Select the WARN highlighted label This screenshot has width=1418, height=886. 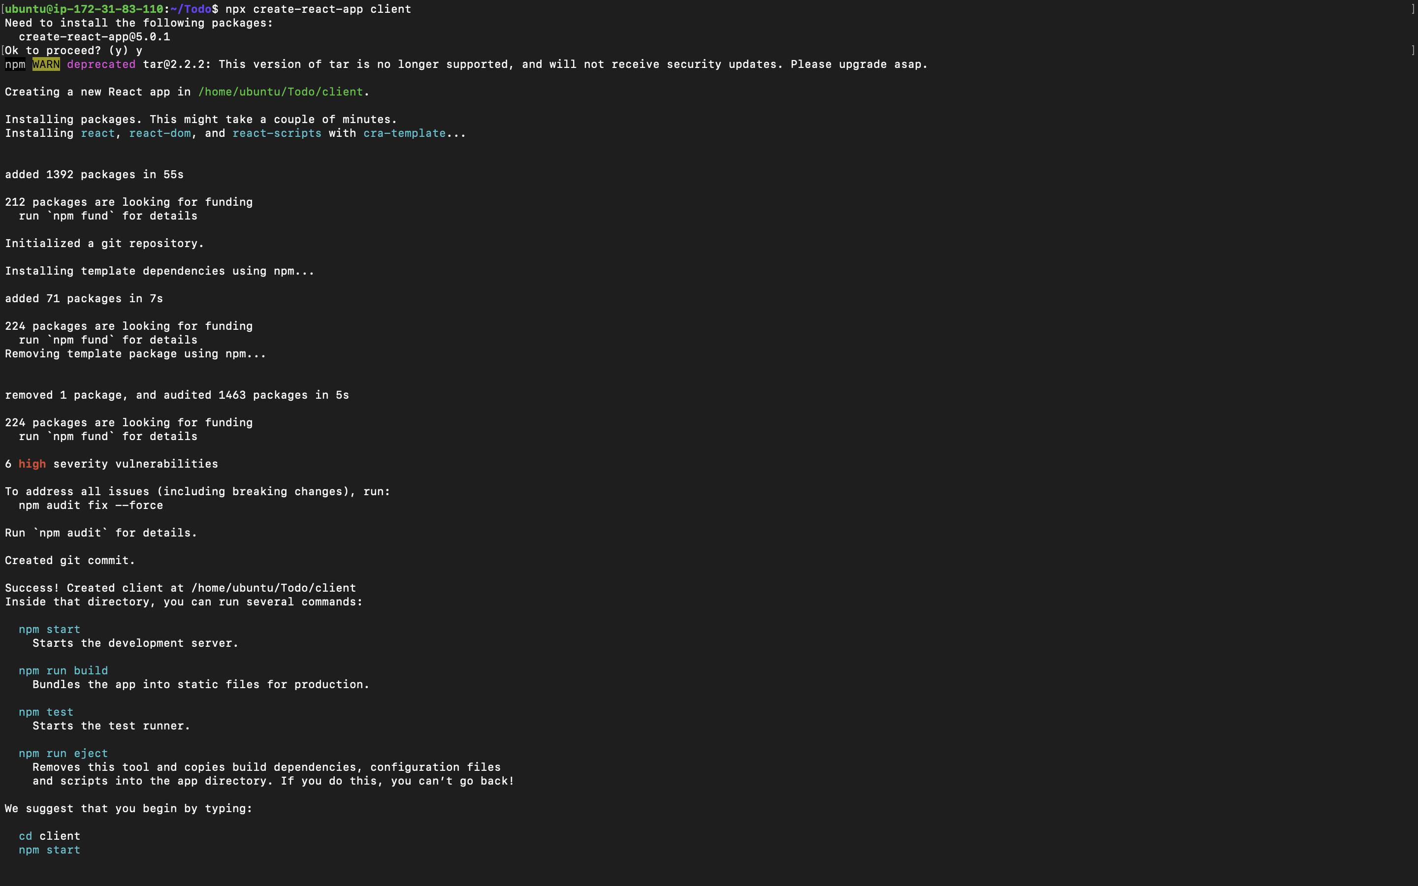[45, 64]
